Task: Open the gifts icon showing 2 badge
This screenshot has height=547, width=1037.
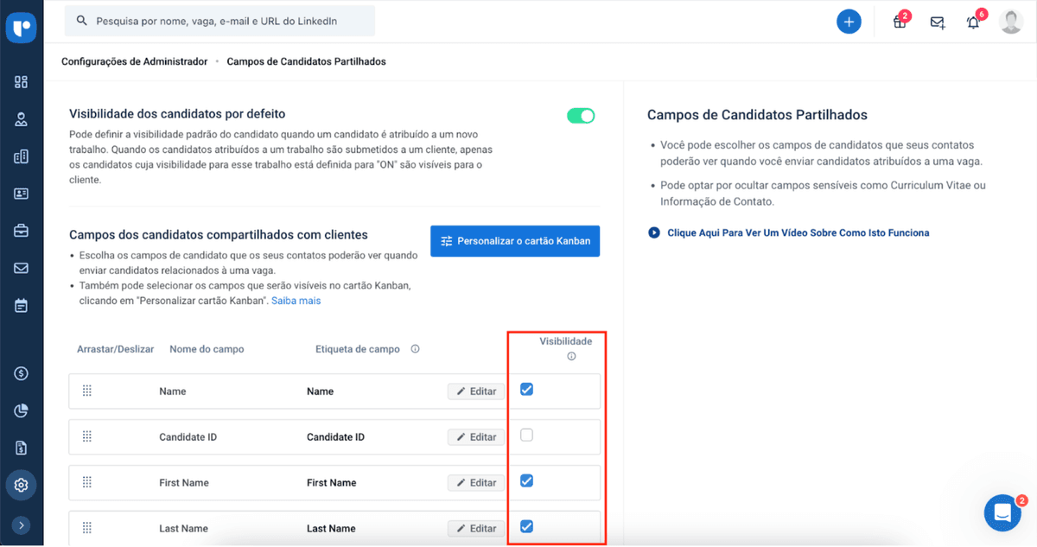Action: [x=899, y=22]
